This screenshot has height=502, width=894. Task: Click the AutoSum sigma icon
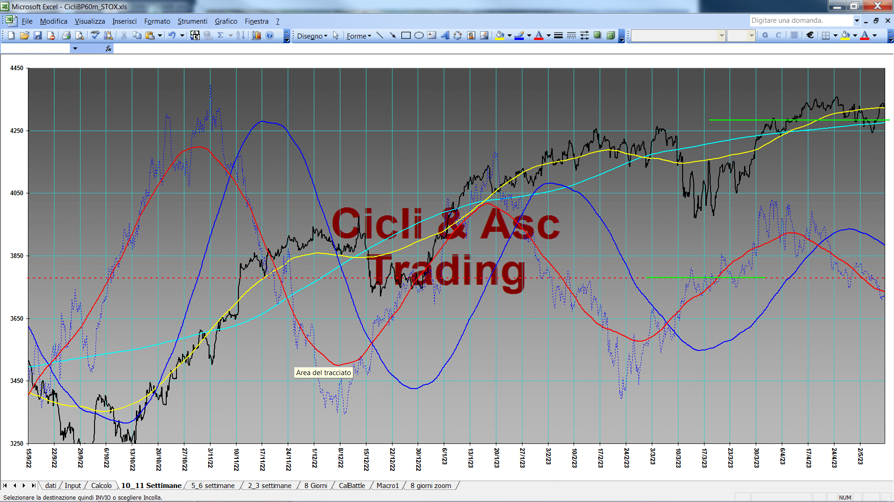221,35
